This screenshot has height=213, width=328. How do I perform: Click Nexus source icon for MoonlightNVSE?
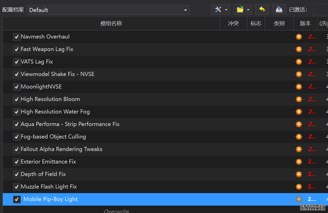point(299,87)
